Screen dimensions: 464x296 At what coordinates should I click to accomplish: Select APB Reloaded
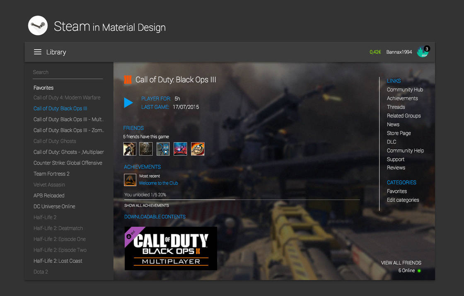point(49,196)
